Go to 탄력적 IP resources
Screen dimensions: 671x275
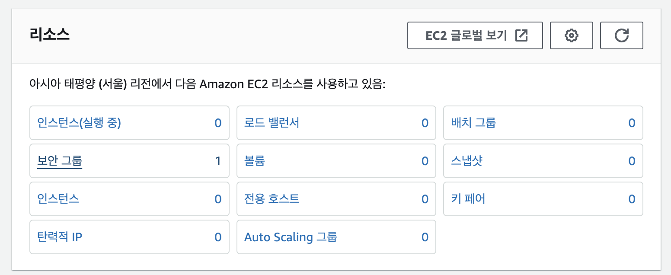coord(60,237)
